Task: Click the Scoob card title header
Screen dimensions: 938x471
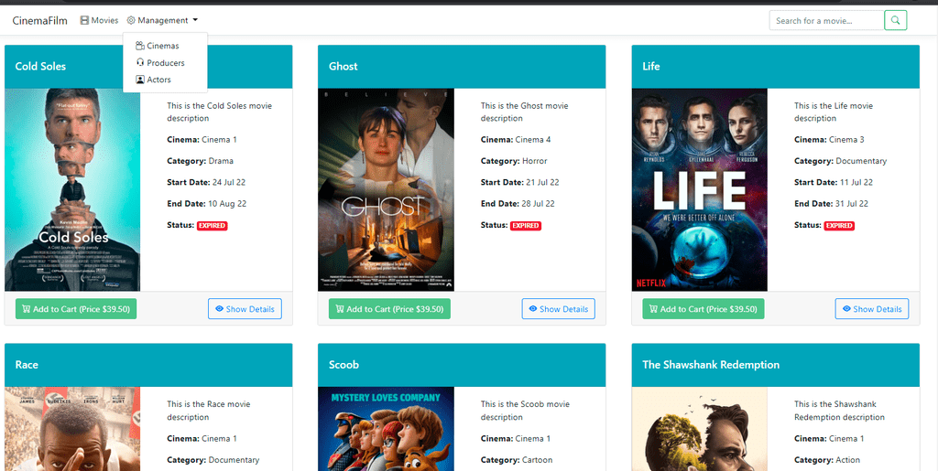Action: point(462,365)
